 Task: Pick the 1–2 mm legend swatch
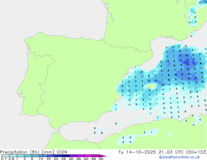pyautogui.click(x=21, y=156)
